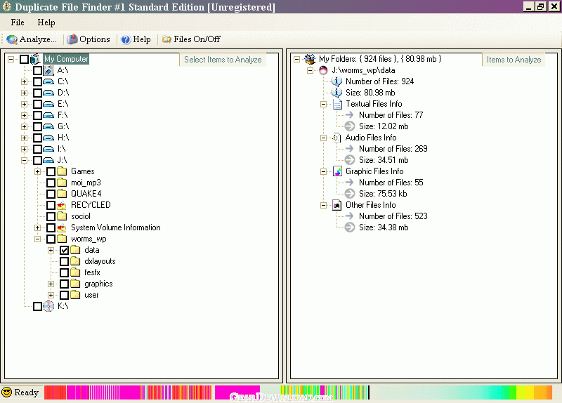The height and width of the screenshot is (403, 562).
Task: Click the data folder icon under worms_wp
Action: (x=75, y=250)
